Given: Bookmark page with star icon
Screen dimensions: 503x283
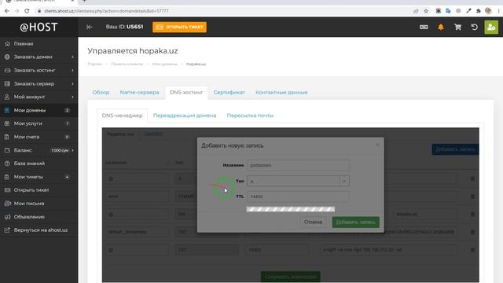Looking at the screenshot, I should tap(426, 11).
